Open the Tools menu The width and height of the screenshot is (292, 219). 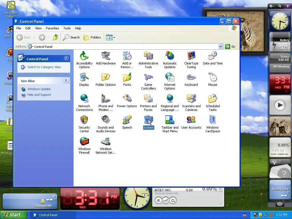(67, 28)
